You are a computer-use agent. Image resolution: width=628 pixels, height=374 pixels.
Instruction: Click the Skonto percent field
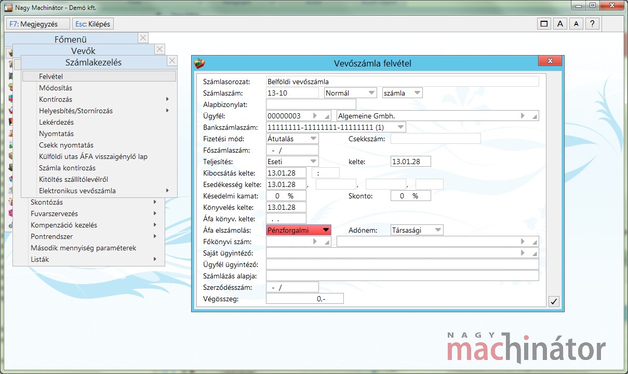(x=411, y=196)
